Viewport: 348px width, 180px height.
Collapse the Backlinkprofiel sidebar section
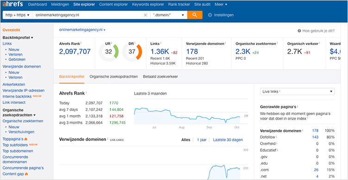click(18, 38)
